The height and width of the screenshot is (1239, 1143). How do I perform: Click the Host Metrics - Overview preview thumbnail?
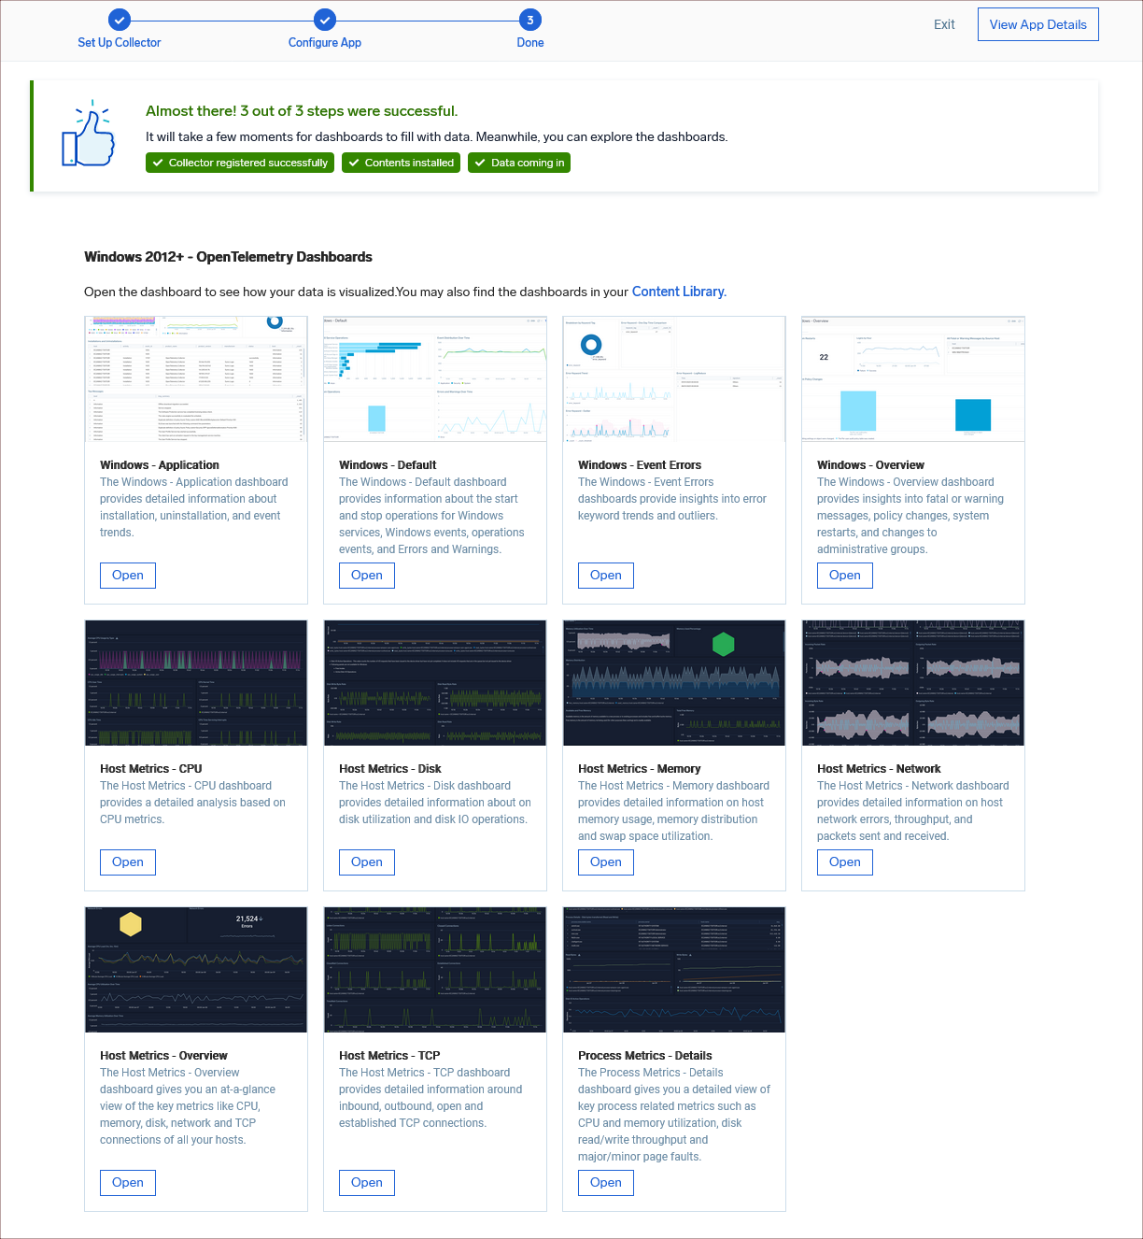coord(195,969)
